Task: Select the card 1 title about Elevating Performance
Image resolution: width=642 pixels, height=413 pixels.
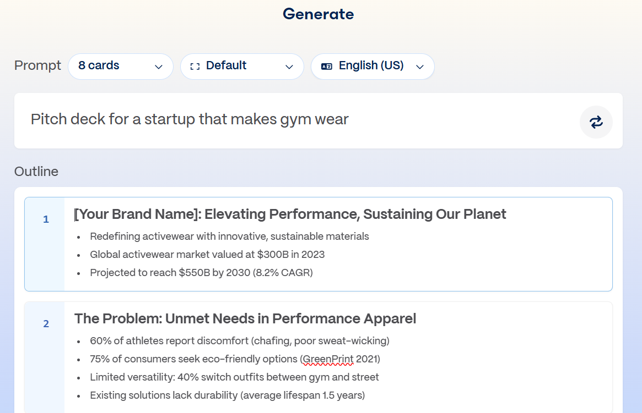Action: click(x=291, y=214)
